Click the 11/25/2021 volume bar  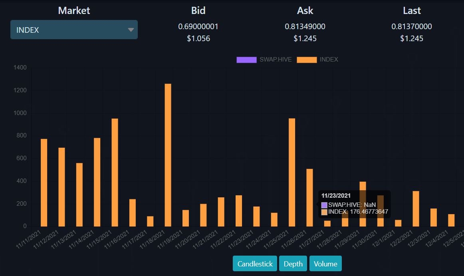tap(292, 173)
